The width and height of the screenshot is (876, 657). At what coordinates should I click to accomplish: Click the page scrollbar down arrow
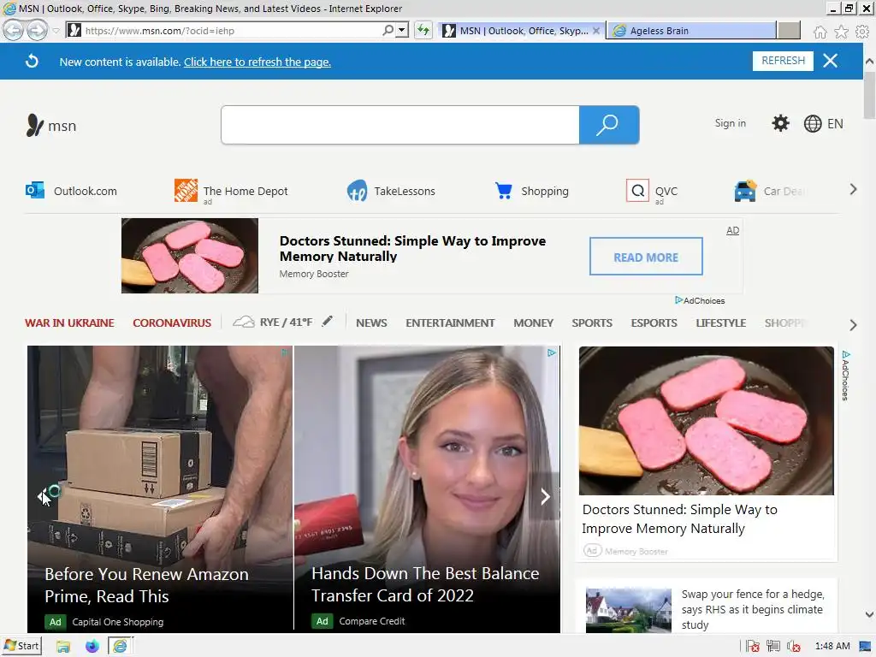coord(869,614)
